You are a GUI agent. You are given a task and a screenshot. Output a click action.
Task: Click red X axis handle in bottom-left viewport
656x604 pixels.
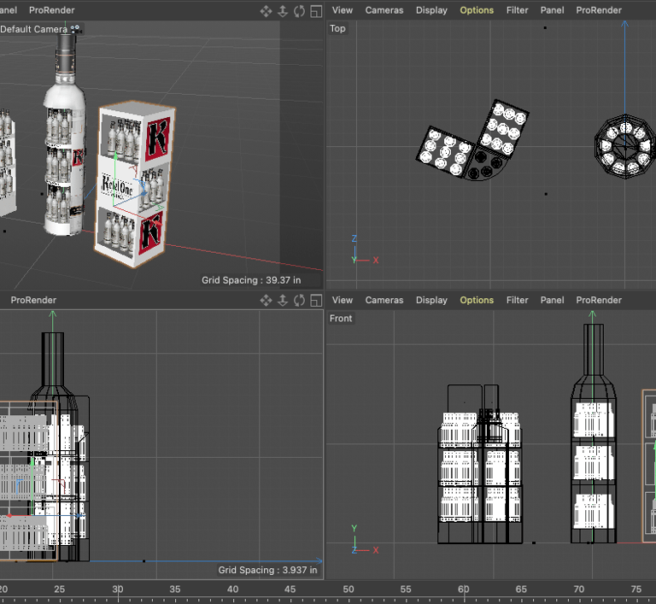point(9,516)
